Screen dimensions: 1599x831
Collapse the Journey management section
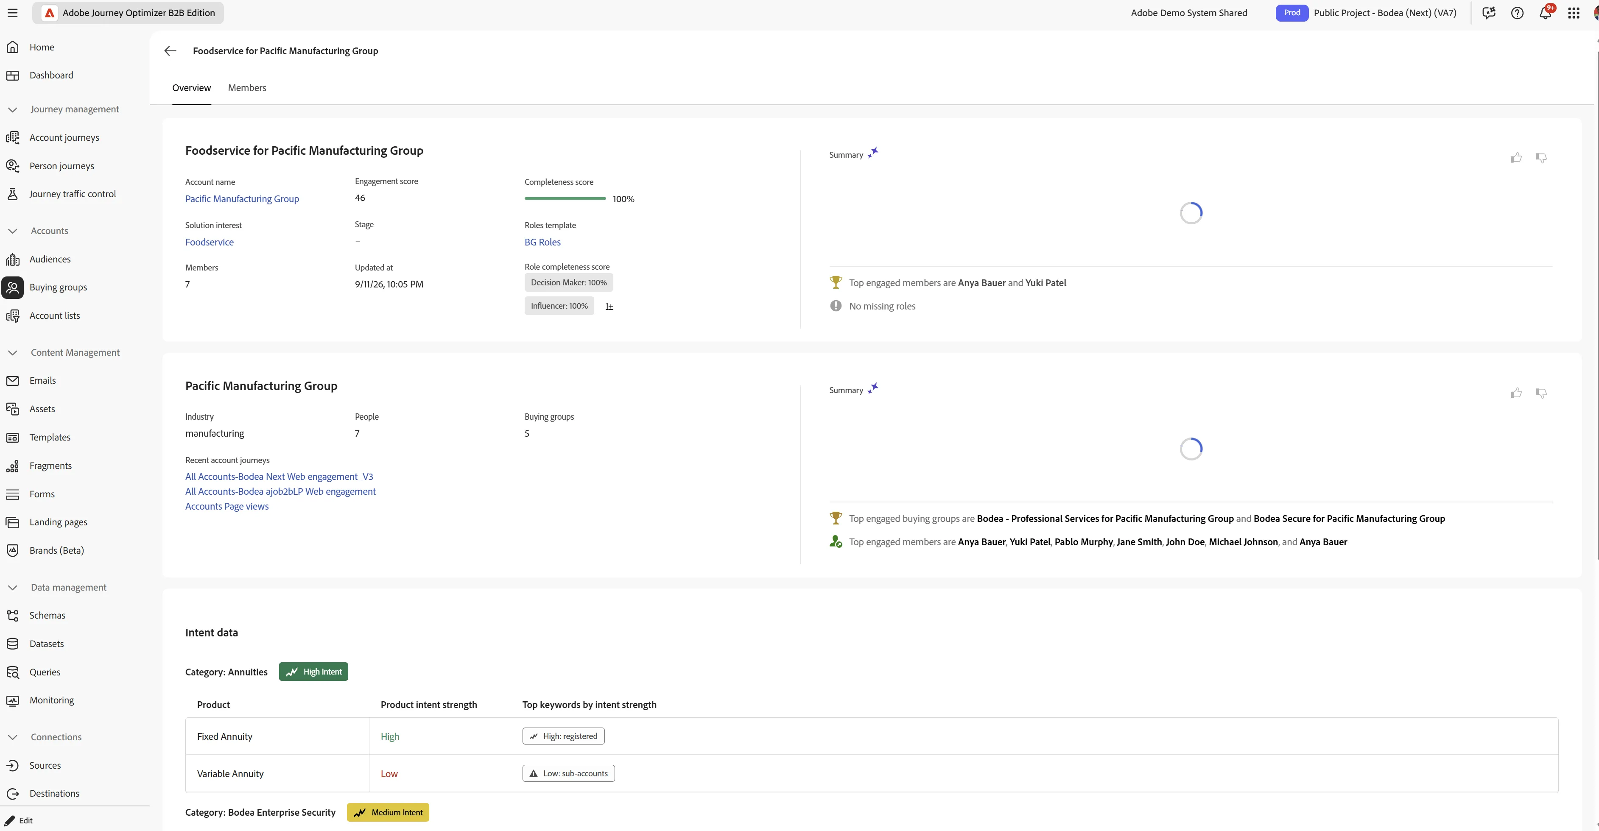coord(12,109)
